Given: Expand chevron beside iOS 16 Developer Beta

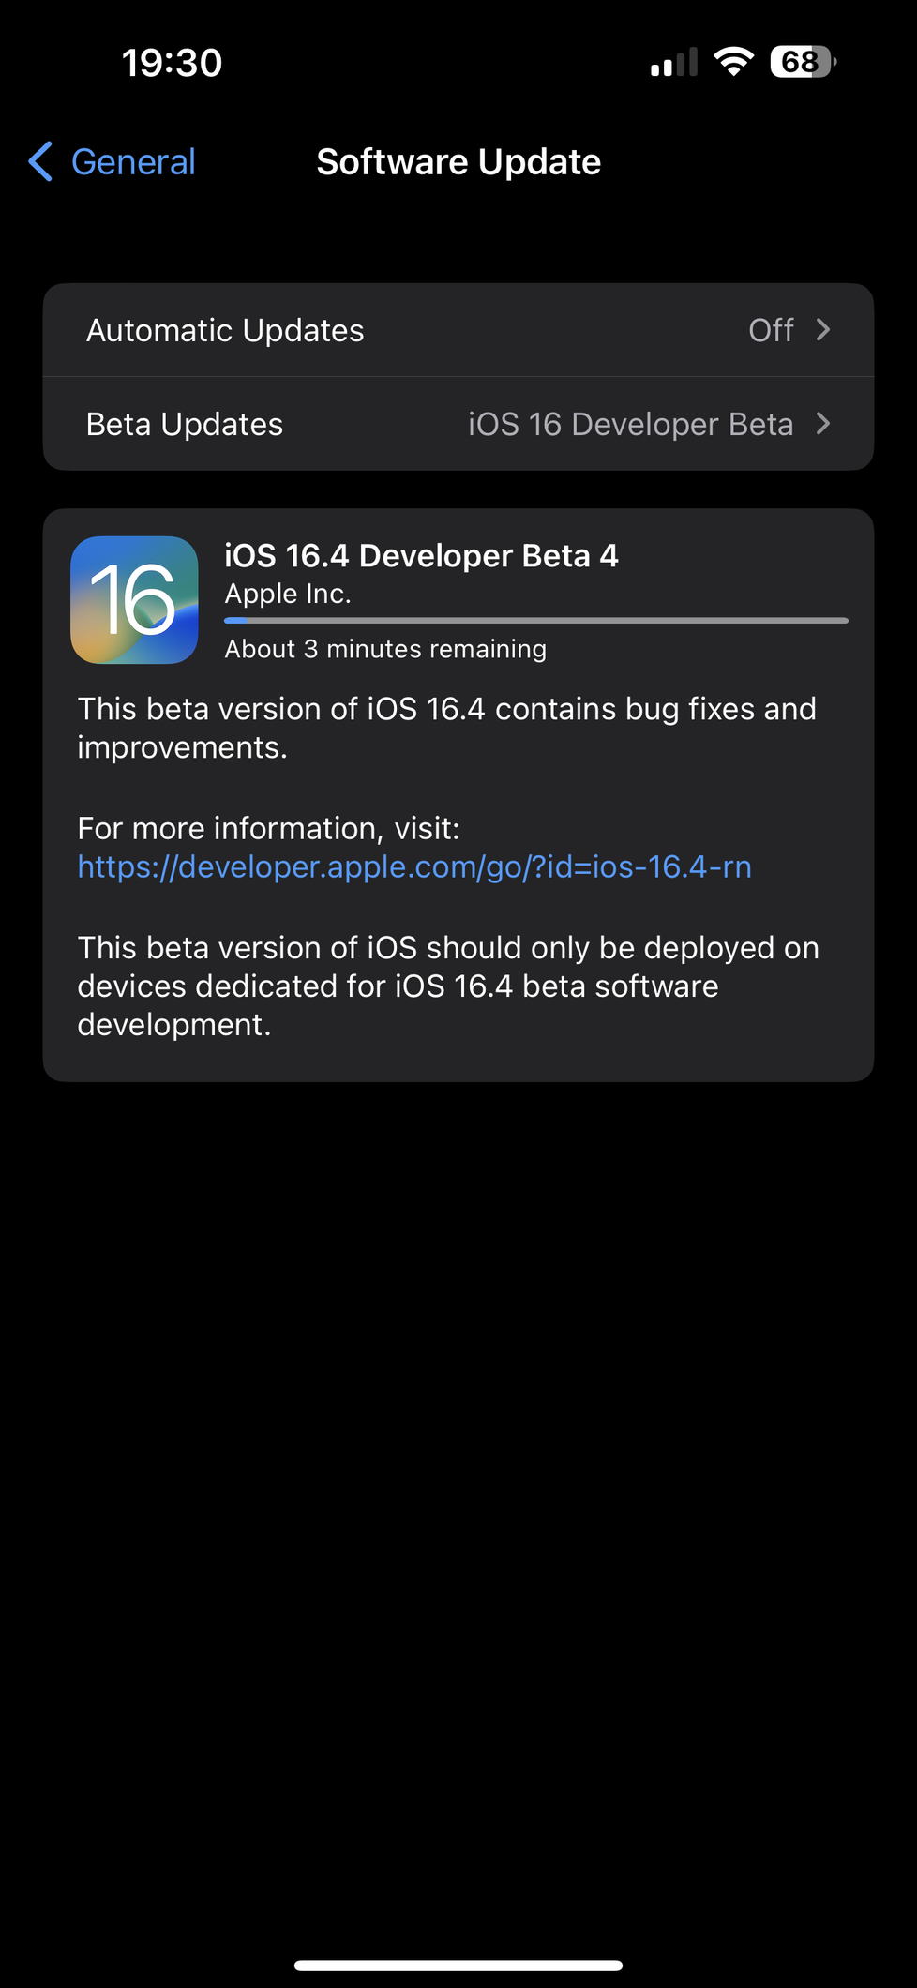Looking at the screenshot, I should (823, 424).
